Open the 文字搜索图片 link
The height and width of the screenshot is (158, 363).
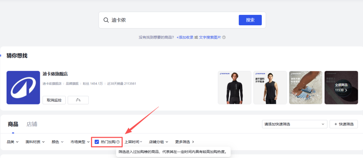pos(210,37)
